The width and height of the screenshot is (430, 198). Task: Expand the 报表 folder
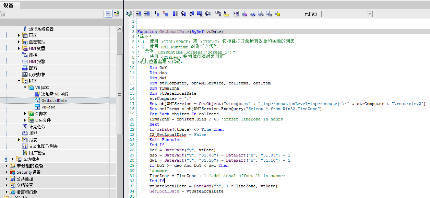tap(19, 140)
